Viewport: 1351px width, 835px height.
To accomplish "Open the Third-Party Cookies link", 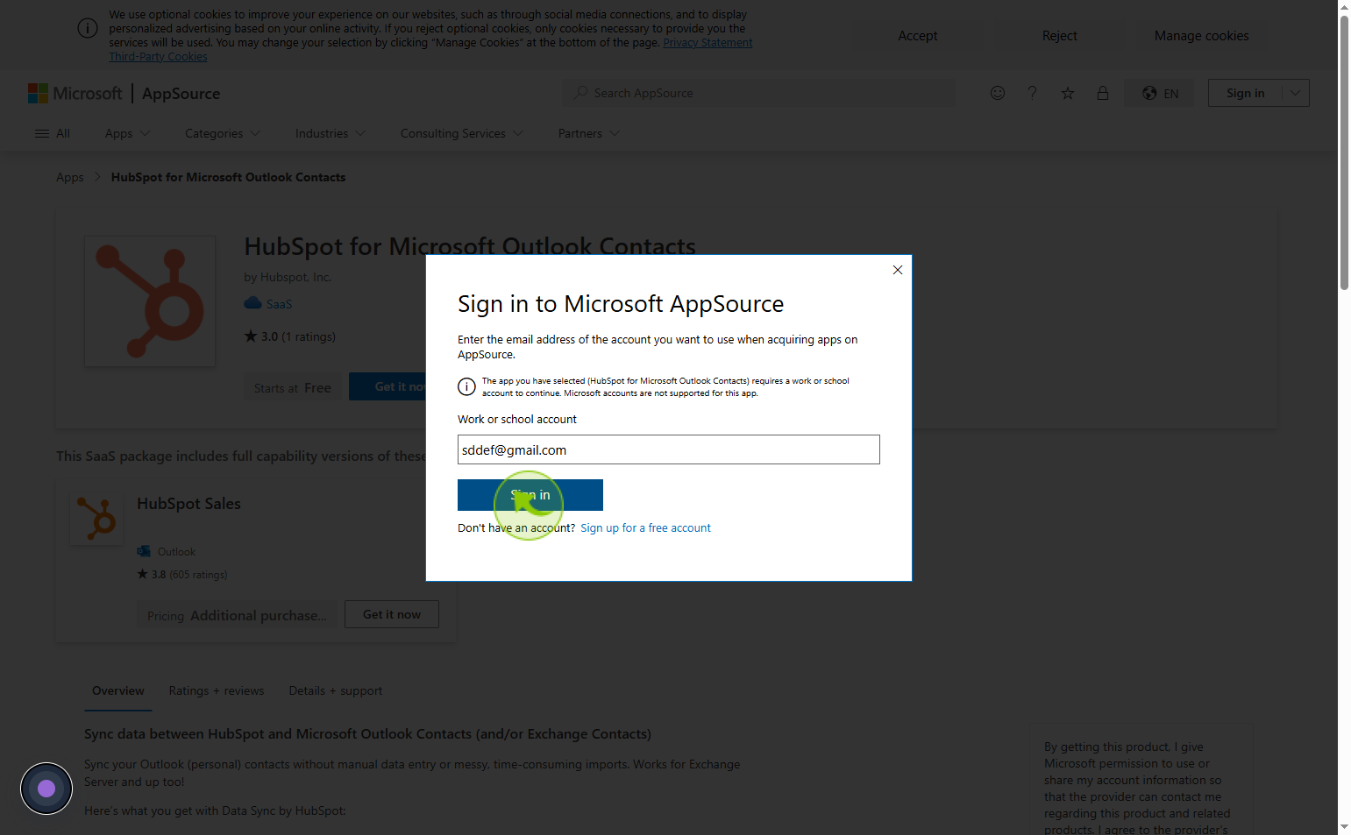I will tap(158, 56).
